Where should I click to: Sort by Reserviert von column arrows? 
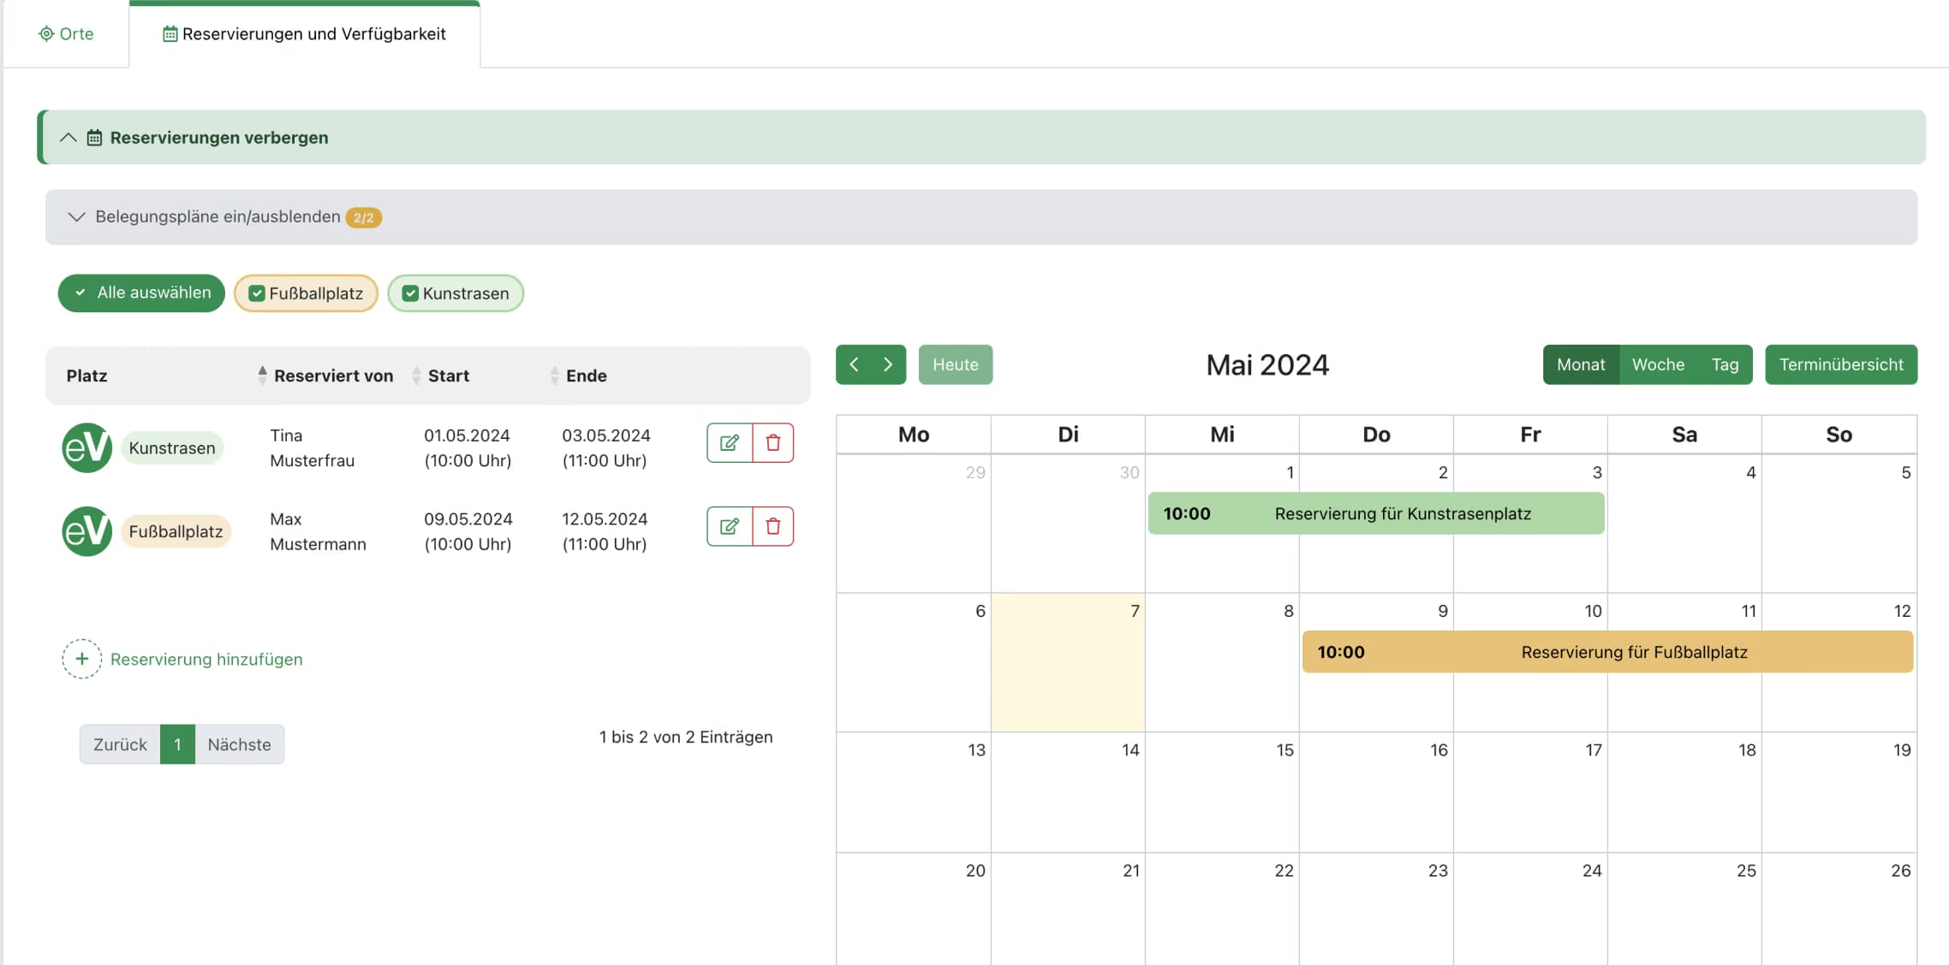262,375
